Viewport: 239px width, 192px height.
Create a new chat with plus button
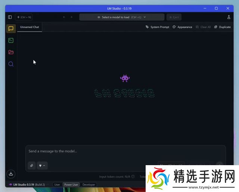point(24,17)
